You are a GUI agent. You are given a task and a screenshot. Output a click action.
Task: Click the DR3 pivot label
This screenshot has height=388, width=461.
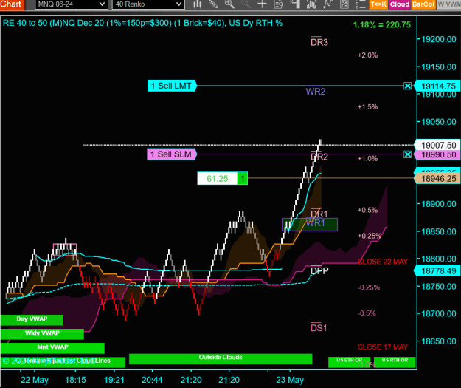(319, 42)
